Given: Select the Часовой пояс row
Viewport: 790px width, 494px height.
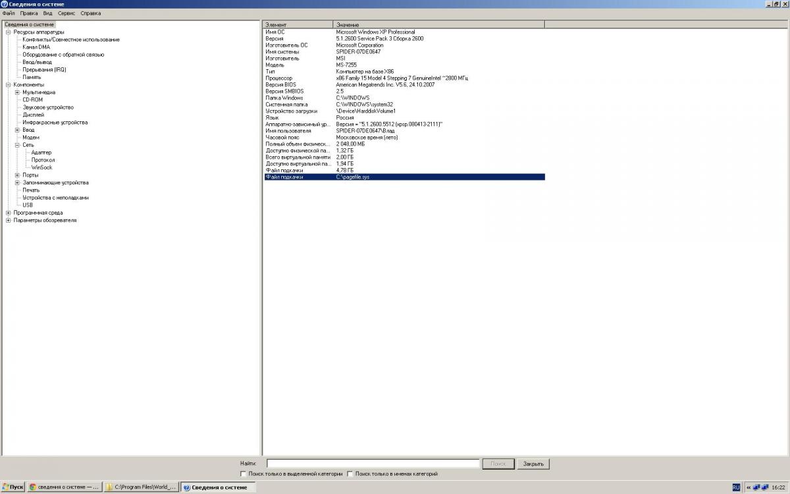Looking at the screenshot, I should tap(404, 138).
